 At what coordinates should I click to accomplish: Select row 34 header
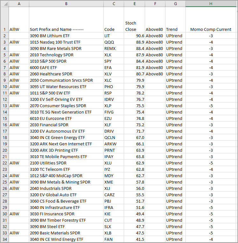click(x=5, y=239)
